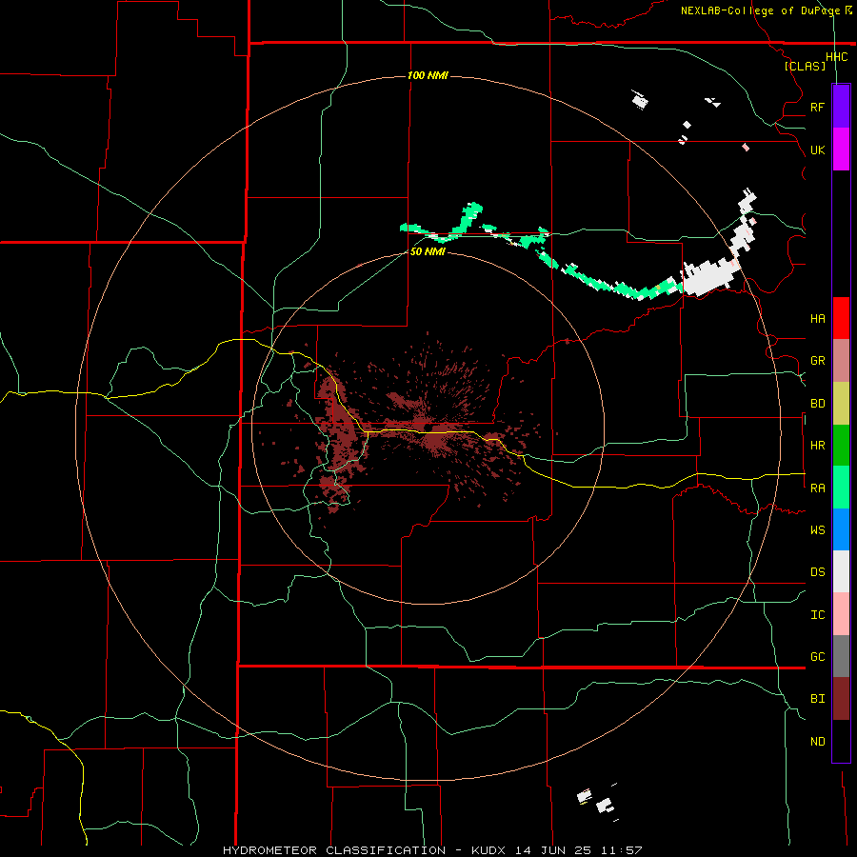Click the DS legend label
The height and width of the screenshot is (857, 857).
(x=817, y=571)
